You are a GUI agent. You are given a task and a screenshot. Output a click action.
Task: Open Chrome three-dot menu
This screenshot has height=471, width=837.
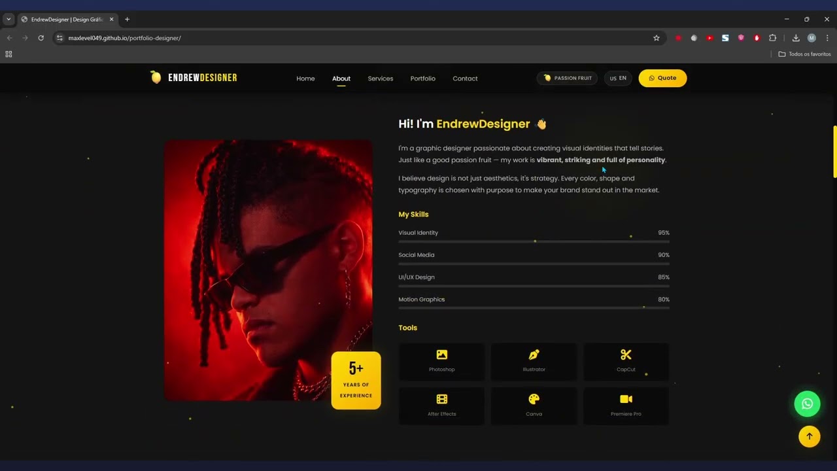827,38
